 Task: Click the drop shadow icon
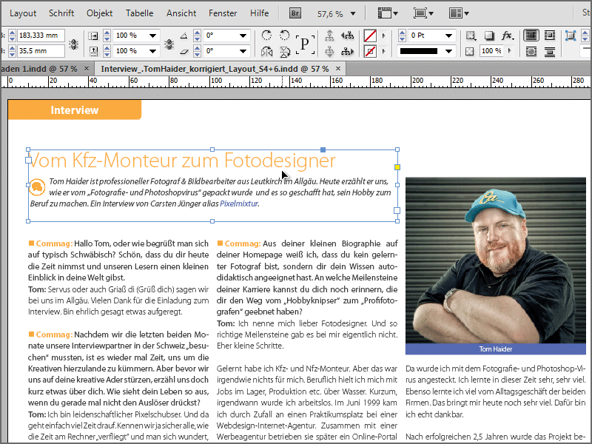pyautogui.click(x=489, y=36)
